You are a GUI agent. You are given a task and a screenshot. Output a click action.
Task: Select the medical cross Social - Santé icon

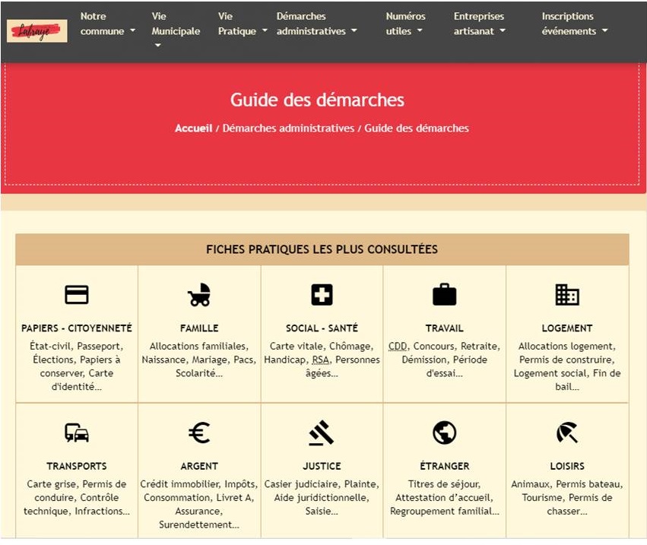(x=322, y=295)
